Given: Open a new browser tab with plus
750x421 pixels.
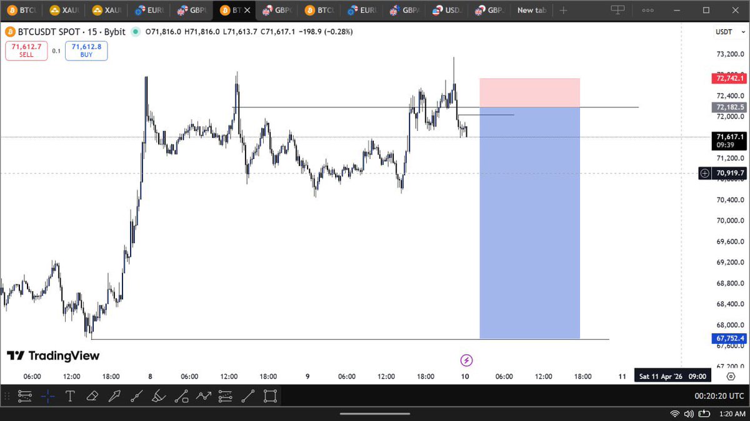Looking at the screenshot, I should coord(564,11).
